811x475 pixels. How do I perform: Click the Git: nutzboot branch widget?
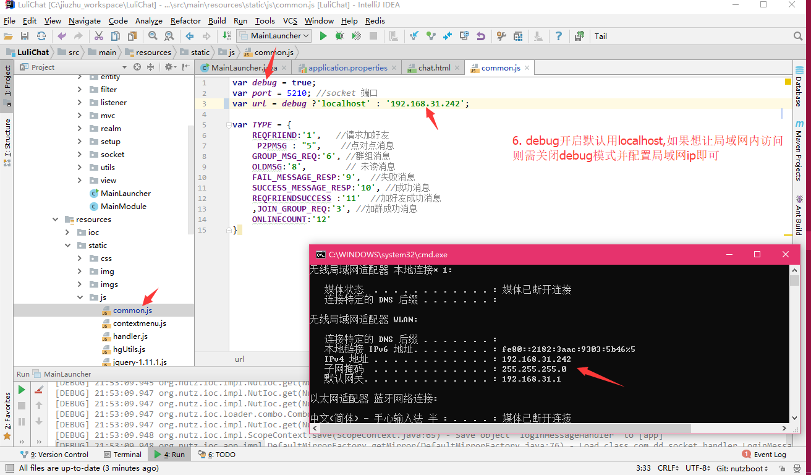pyautogui.click(x=741, y=468)
